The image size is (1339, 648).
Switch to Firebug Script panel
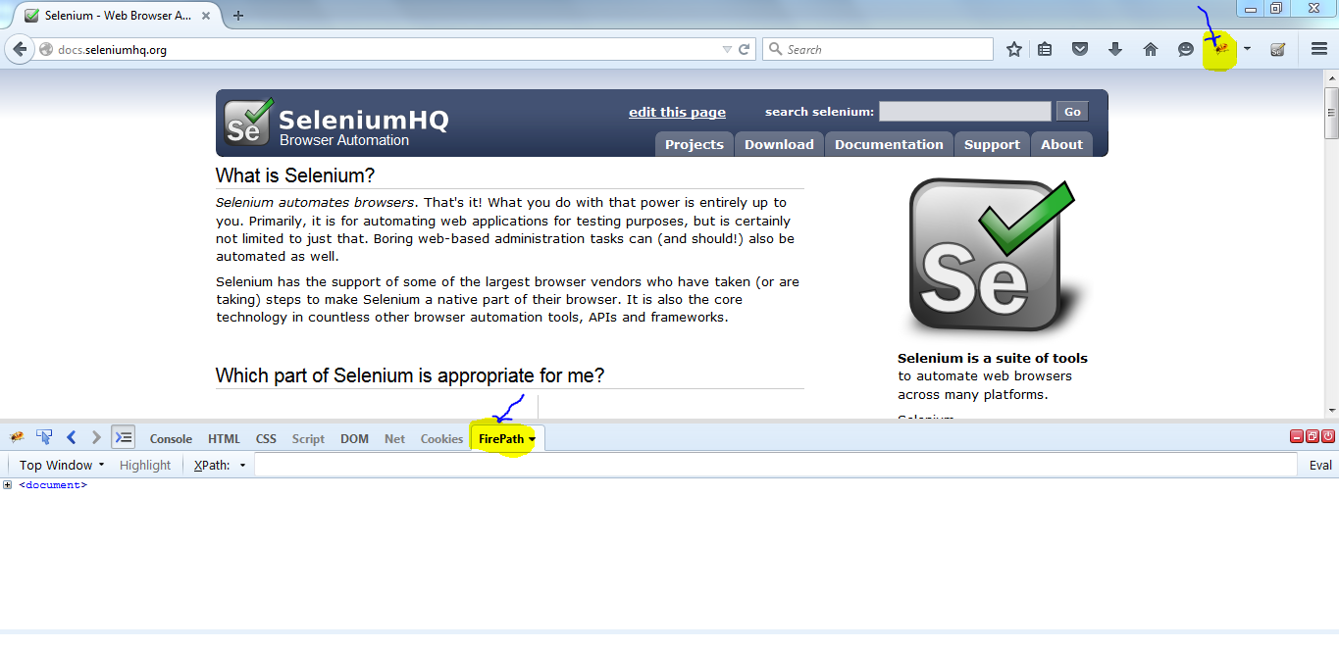click(308, 439)
